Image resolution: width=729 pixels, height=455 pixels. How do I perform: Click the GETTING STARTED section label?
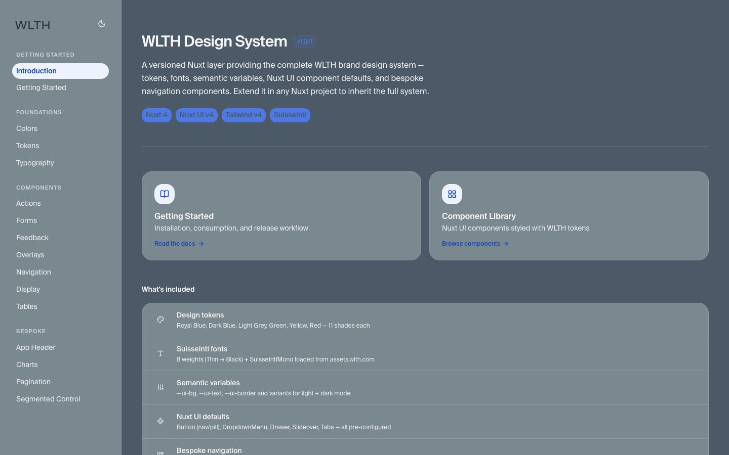(x=45, y=55)
